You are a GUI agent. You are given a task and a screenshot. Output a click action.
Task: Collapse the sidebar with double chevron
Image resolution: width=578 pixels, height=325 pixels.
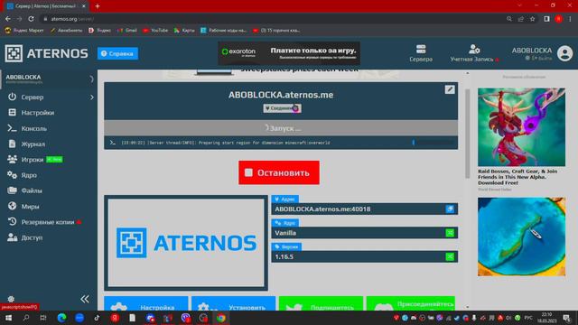(x=85, y=299)
